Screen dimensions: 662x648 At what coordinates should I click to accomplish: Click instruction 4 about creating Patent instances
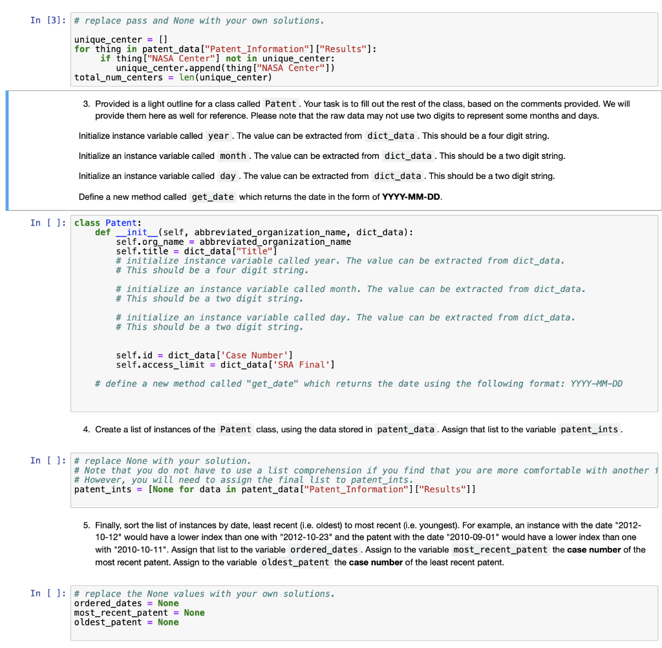[x=353, y=430]
